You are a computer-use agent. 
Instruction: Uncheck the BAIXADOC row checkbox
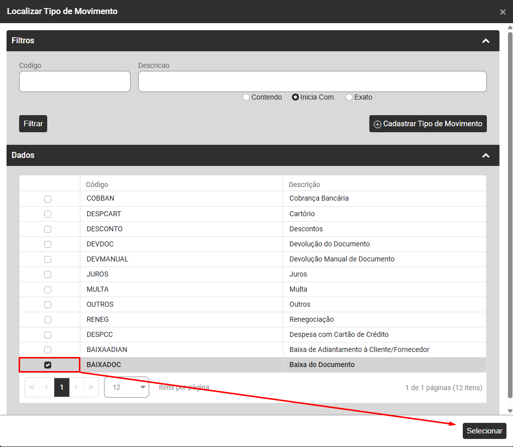[48, 365]
